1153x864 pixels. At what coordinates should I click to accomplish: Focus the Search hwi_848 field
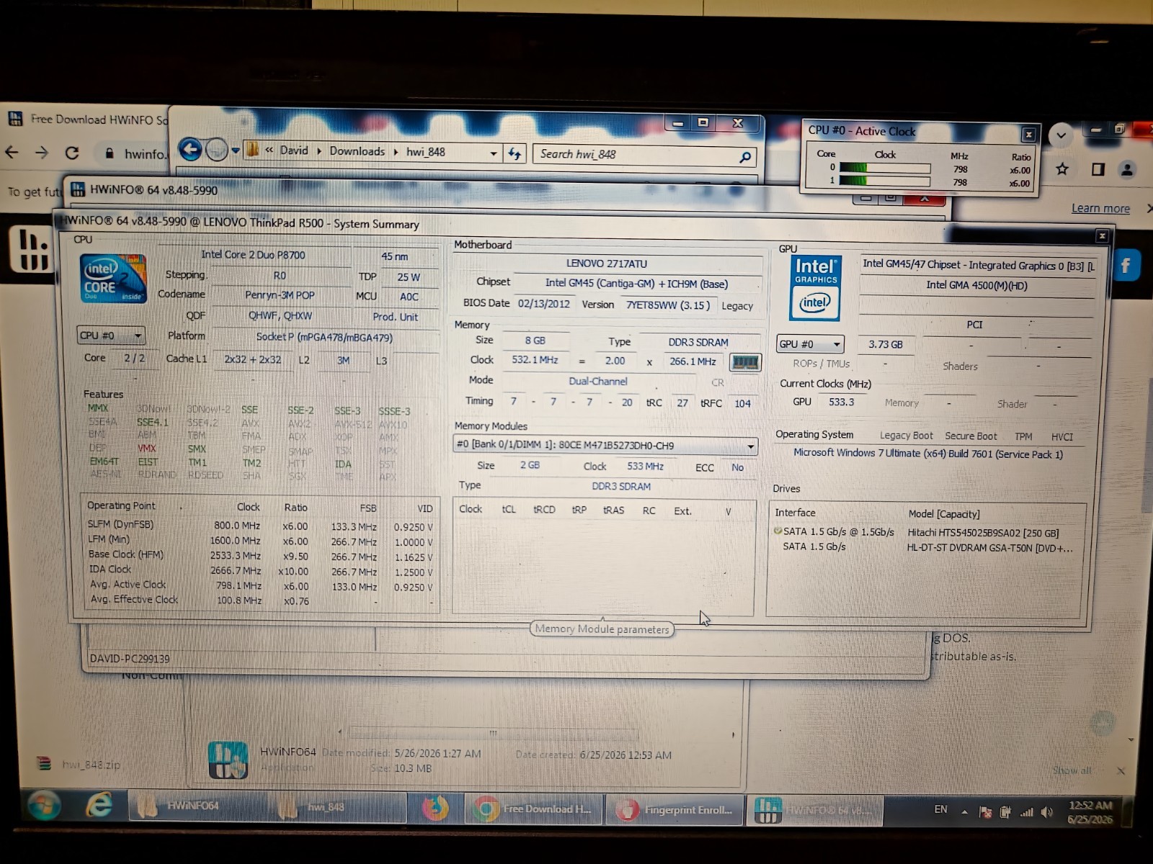click(x=634, y=154)
